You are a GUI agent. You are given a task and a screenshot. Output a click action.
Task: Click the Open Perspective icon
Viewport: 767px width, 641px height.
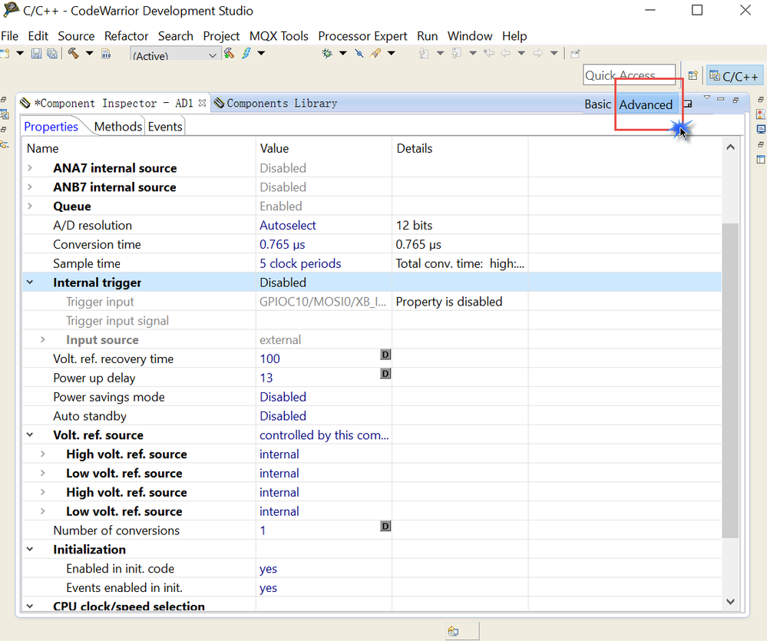(x=693, y=76)
